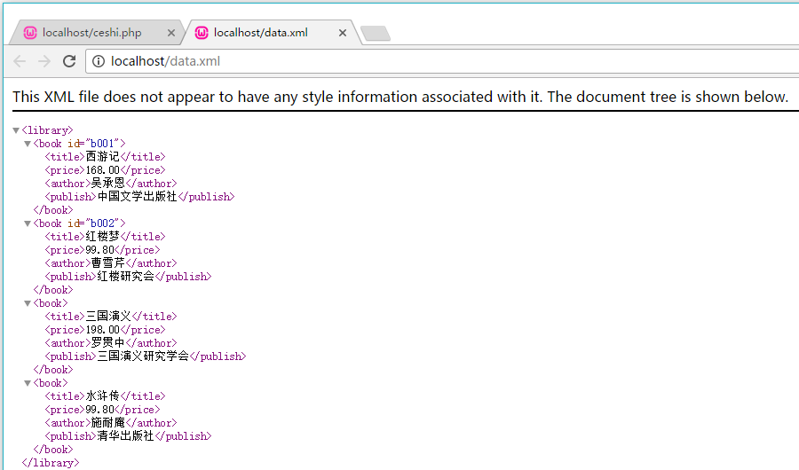Click the closing book tag after 中国文学出版社
This screenshot has height=470, width=799.
(53, 210)
